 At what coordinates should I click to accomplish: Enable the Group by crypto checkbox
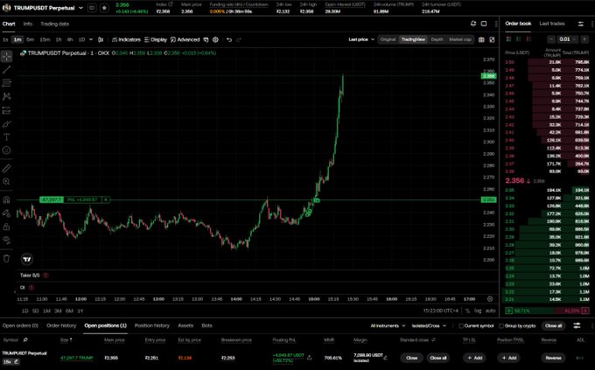click(501, 325)
